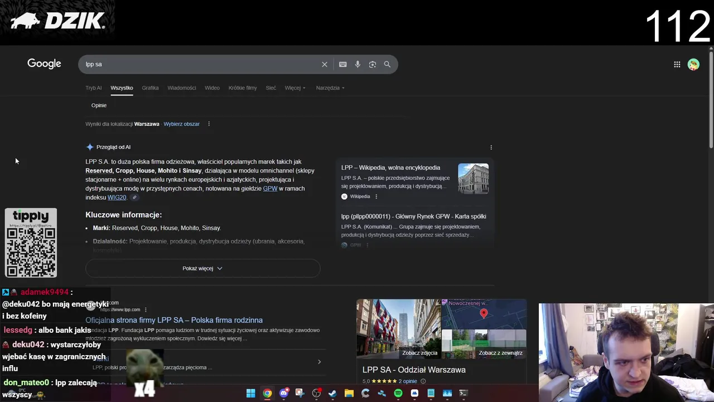This screenshot has height=402, width=714.
Task: Open OBS Studio from the taskbar
Action: tap(316, 393)
